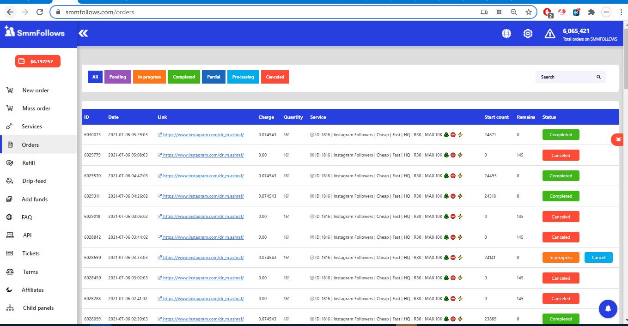Click start count 23889
Image resolution: width=628 pixels, height=326 pixels.
(x=490, y=319)
